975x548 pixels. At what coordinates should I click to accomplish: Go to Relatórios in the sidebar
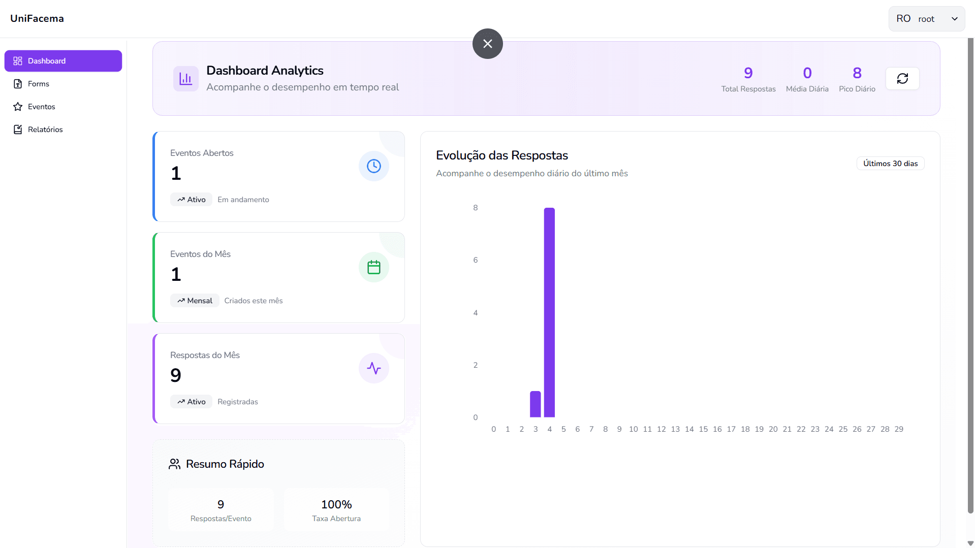(x=45, y=130)
